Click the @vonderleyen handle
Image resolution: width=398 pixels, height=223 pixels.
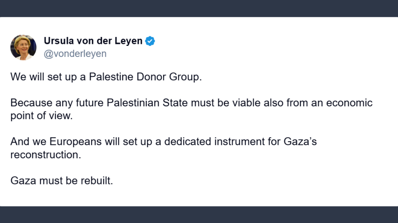pos(75,54)
